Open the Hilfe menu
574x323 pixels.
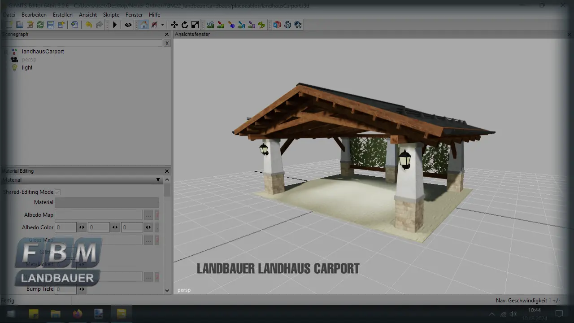154,15
